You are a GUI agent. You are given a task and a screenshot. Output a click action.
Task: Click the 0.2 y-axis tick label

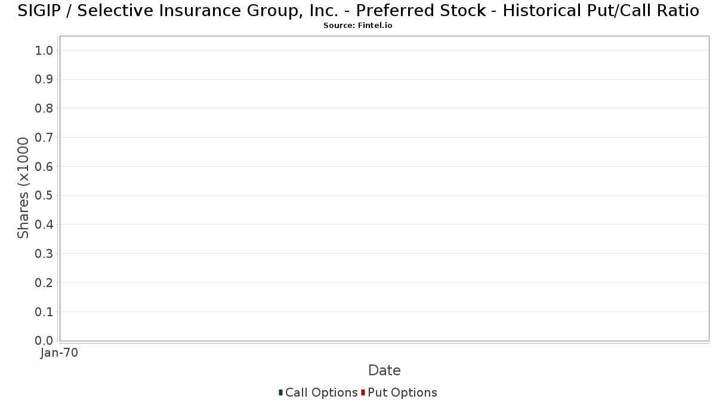[x=44, y=283]
